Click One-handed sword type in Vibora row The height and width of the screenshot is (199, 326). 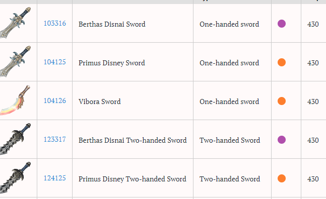pos(229,102)
